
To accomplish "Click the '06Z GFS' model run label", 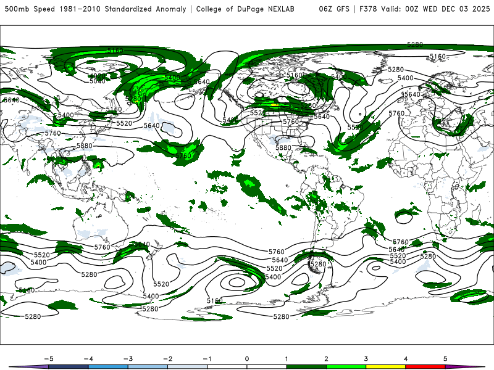I will click(334, 9).
